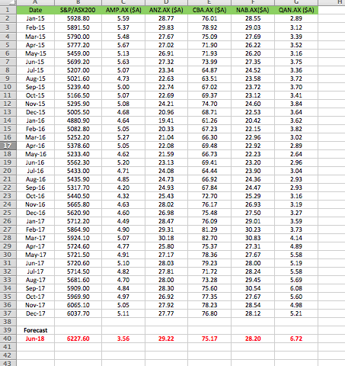The width and height of the screenshot is (345, 366).
Task: Select cell with value 4.20
Action: (x=123, y=188)
